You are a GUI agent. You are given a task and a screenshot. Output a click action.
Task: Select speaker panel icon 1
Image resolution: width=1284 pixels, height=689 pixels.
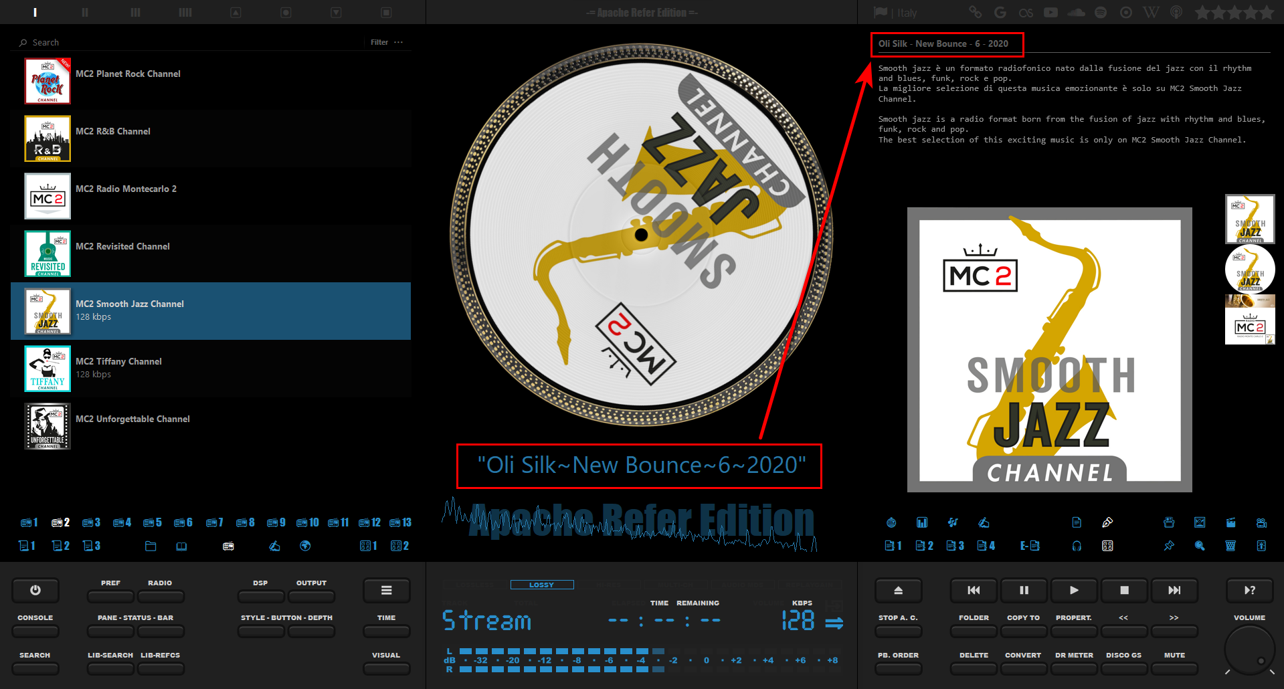368,546
